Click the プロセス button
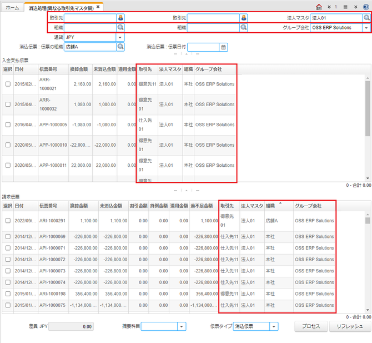This screenshot has height=343, width=372. [x=311, y=326]
